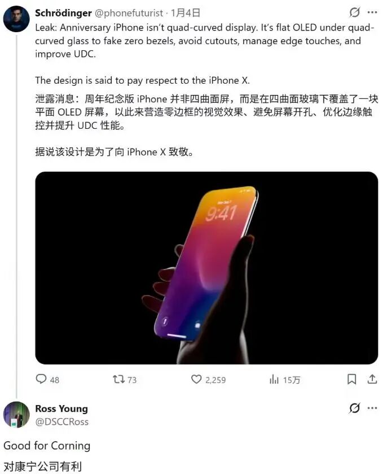387x474 pixels.
Task: Bookmark the Schrödinger post
Action: click(x=351, y=379)
